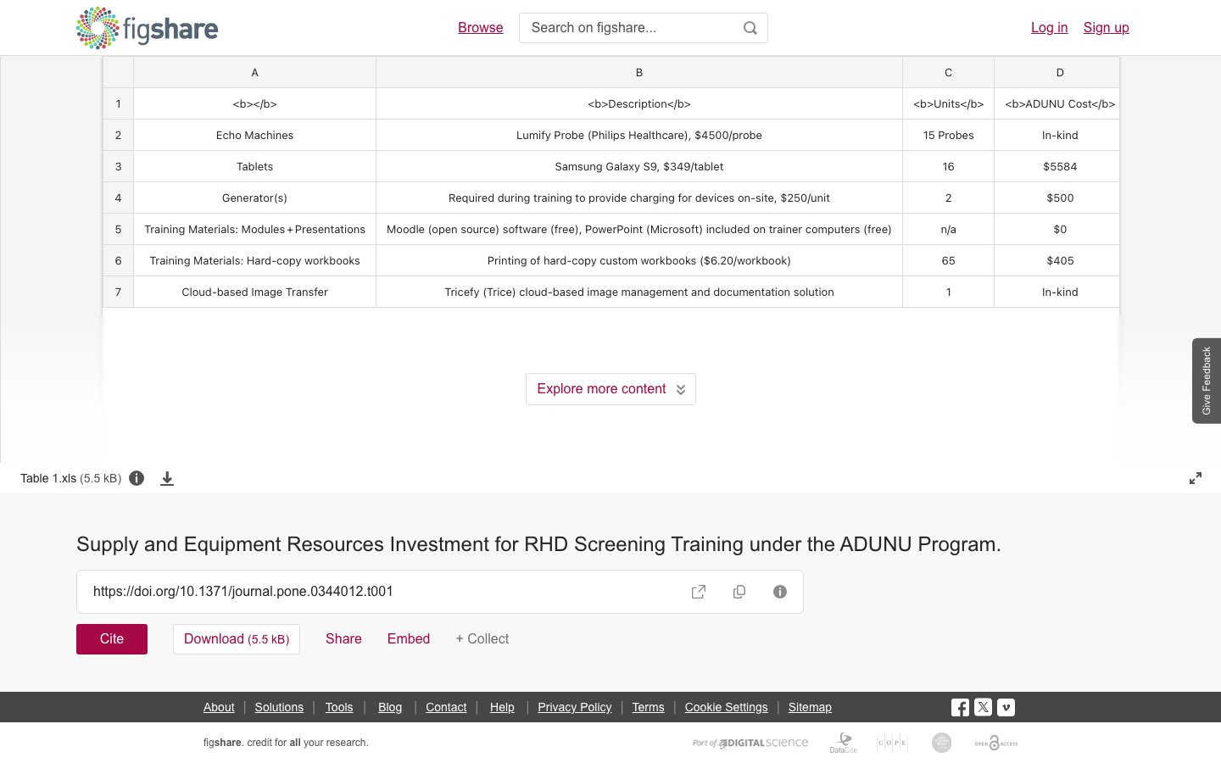
Task: Click 'Training Materials: Hard-copy workbooks' cell
Action: (x=254, y=261)
